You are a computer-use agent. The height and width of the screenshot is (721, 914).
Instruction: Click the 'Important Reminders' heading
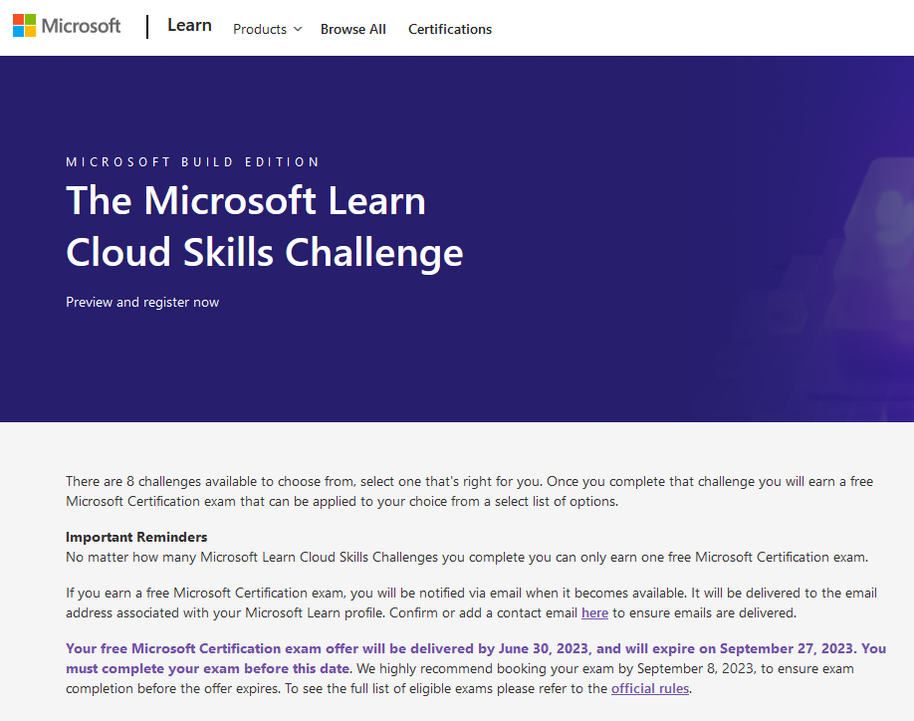(136, 537)
